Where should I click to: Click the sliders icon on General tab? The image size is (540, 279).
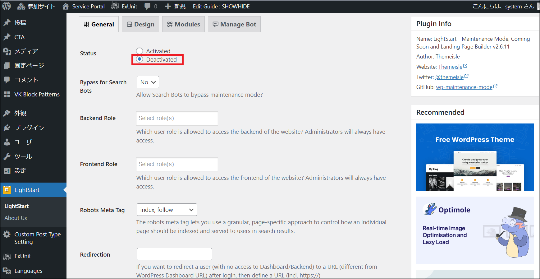87,24
